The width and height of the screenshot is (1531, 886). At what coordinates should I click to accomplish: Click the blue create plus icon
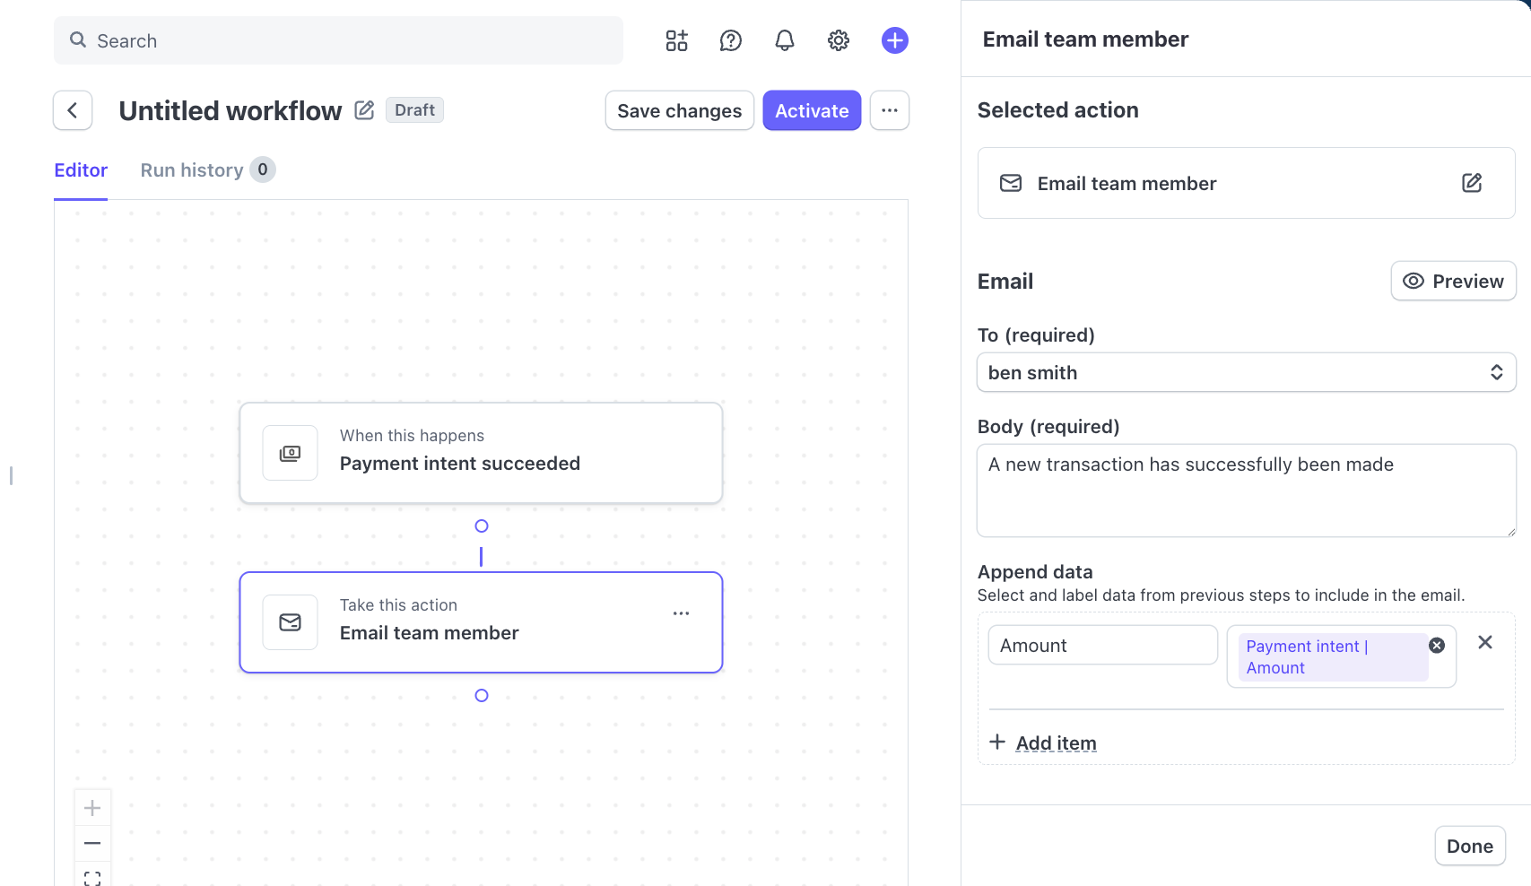[x=895, y=40]
